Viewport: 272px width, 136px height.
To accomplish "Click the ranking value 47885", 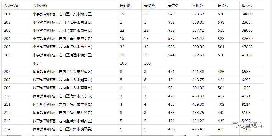I will pyautogui.click(x=247, y=47).
